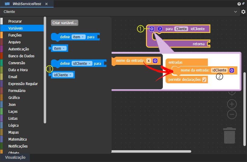Screen dimensions: 247x162
Task: Open the Gráfico category
Action: 22,97
